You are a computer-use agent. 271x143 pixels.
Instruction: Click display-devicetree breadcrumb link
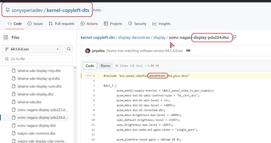point(134,37)
